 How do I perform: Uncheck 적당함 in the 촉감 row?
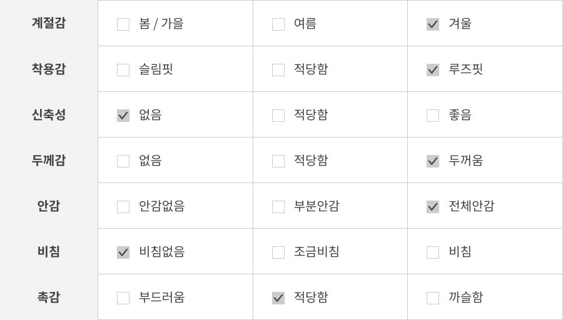point(278,298)
